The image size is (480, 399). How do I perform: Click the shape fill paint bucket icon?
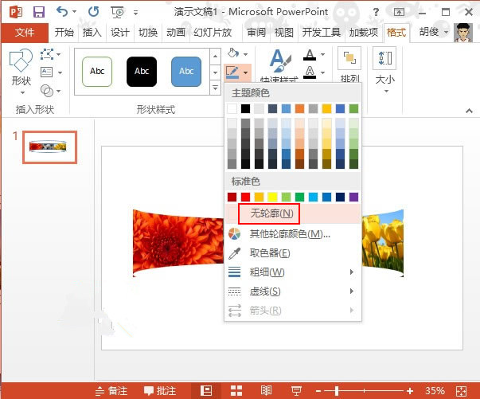click(233, 53)
